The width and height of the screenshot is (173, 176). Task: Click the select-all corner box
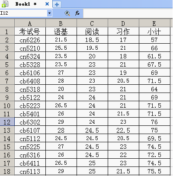click(x=7, y=23)
